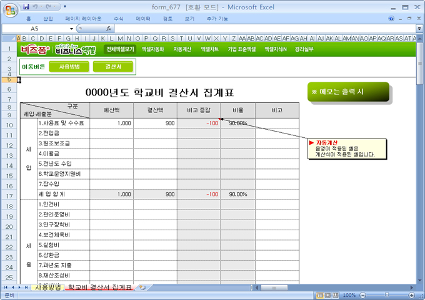Image resolution: width=425 pixels, height=300 pixels.
Task: Open the 삽입 ribbon tab
Action: click(x=48, y=19)
